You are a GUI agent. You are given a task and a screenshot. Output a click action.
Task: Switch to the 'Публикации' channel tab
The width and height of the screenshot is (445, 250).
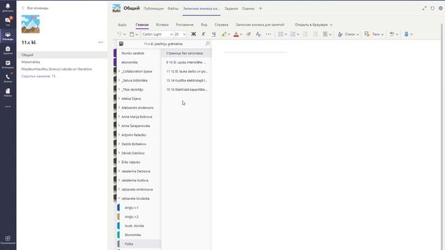[x=154, y=8]
